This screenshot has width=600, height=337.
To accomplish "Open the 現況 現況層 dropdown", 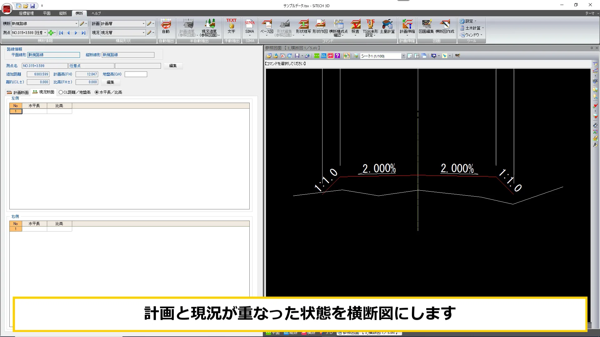I will coord(143,33).
